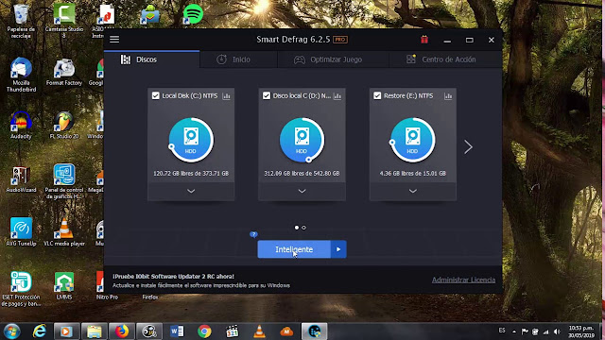This screenshot has height=340, width=605.
Task: Open analysis chart icon for Restore (E:)
Action: tap(448, 96)
